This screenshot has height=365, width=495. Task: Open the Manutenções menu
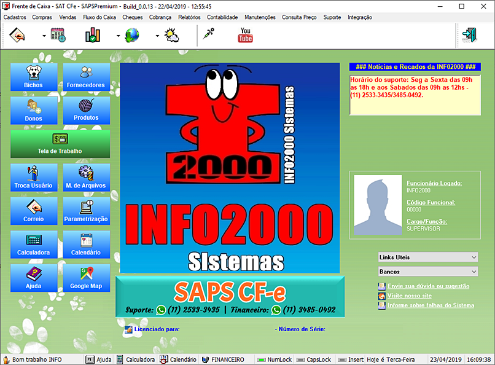click(260, 17)
